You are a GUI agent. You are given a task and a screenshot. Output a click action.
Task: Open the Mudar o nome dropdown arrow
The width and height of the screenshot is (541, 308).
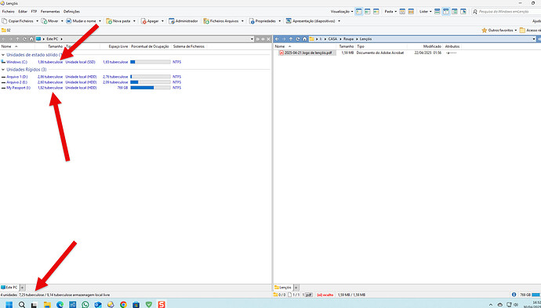pyautogui.click(x=100, y=21)
